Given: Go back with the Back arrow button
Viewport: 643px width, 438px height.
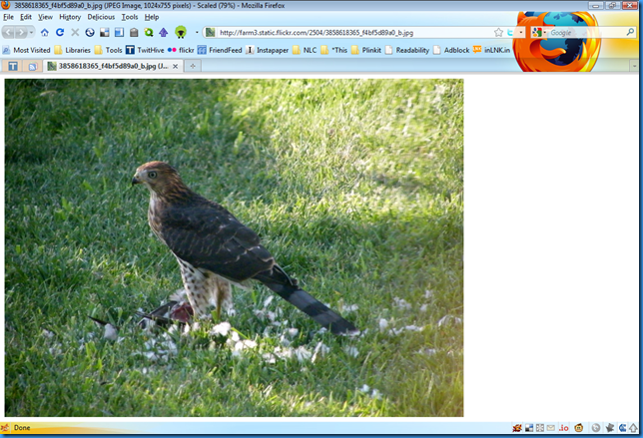Looking at the screenshot, I should [x=8, y=32].
